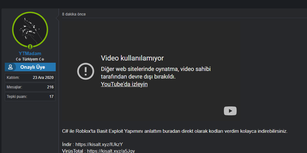Viewport: 307px width, 153px height.
Task: Click the Onaylı Üye badge
Action: coord(30,67)
